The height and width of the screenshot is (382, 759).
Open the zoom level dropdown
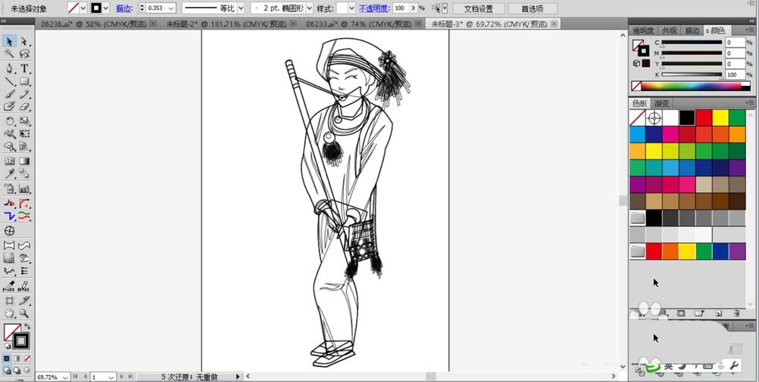point(66,377)
